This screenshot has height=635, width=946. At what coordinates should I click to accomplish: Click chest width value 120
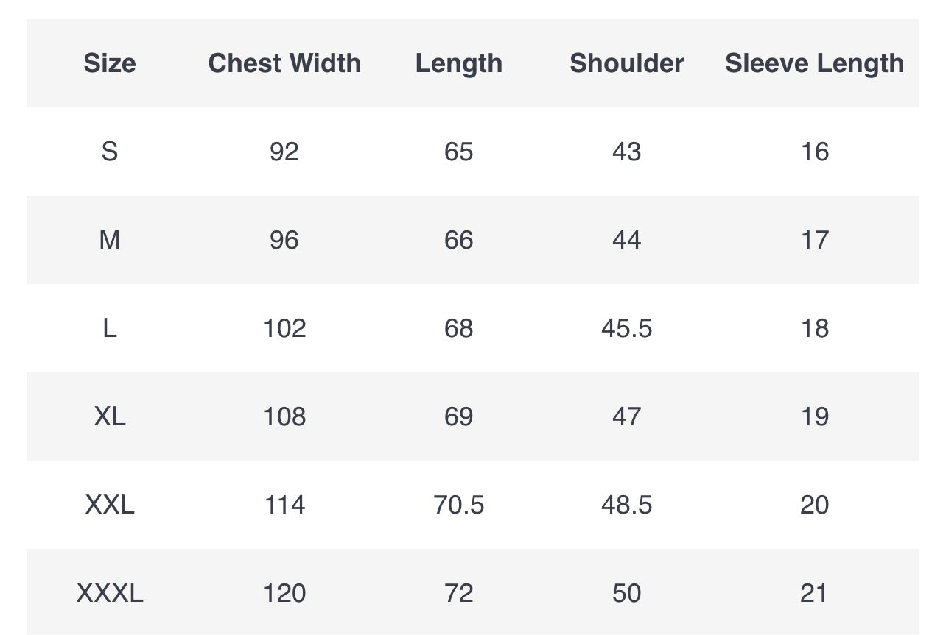[x=284, y=593]
